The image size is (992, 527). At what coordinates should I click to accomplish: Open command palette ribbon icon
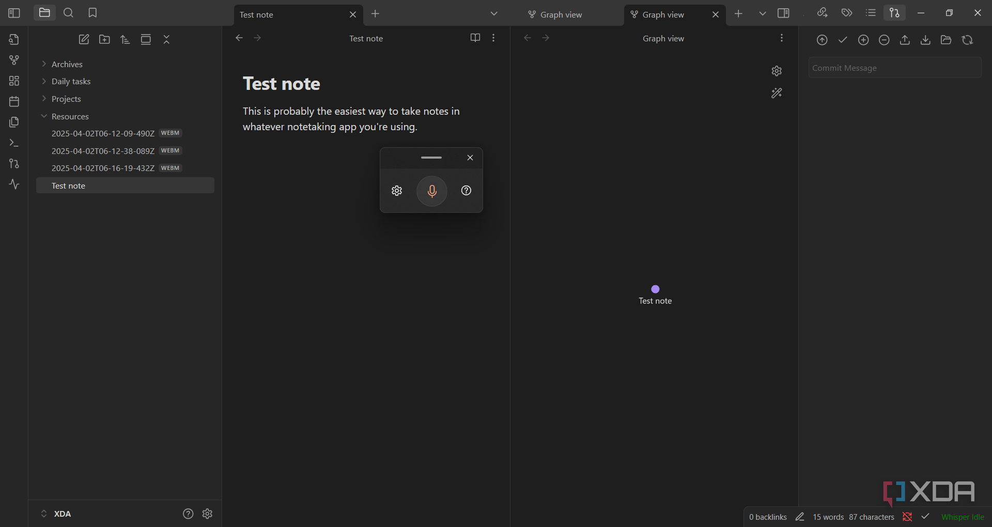click(x=14, y=143)
